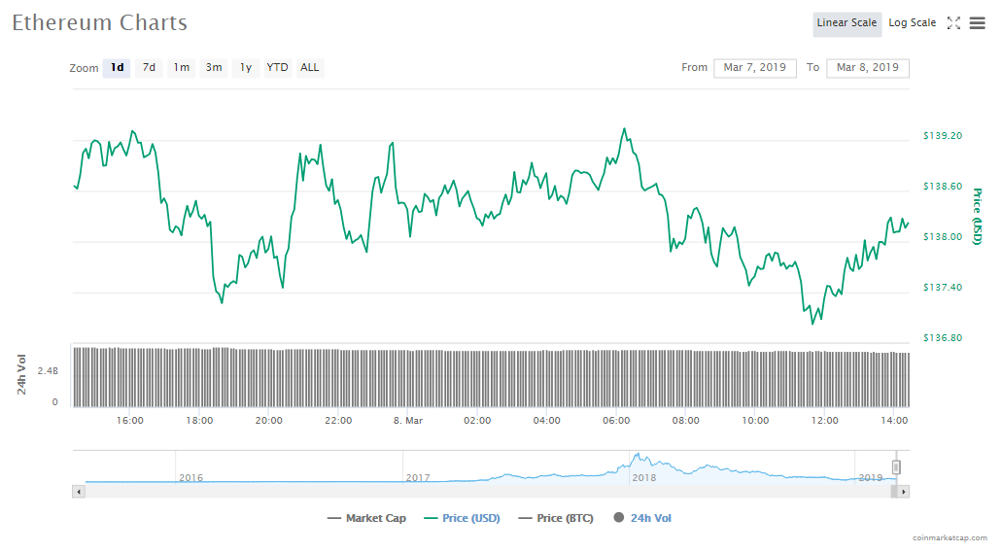
Task: Toggle the 24h Vol legend circle
Action: pyautogui.click(x=618, y=518)
